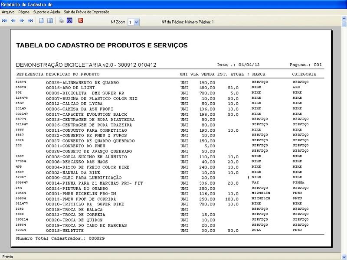Image resolution: width=347 pixels, height=260 pixels.
Task: Click 00002-MANUAL DA BIKE
Action: pyautogui.click(x=73, y=172)
